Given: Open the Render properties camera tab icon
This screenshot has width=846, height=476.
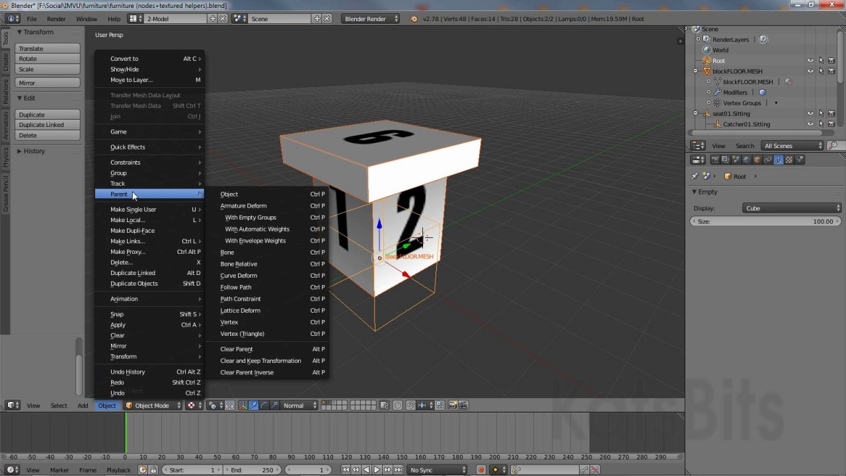Looking at the screenshot, I should coord(714,159).
